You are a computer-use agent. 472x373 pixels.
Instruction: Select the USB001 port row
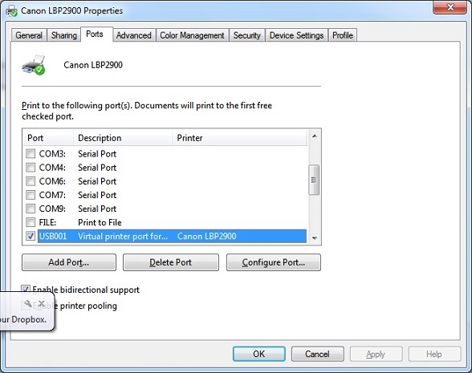[173, 236]
